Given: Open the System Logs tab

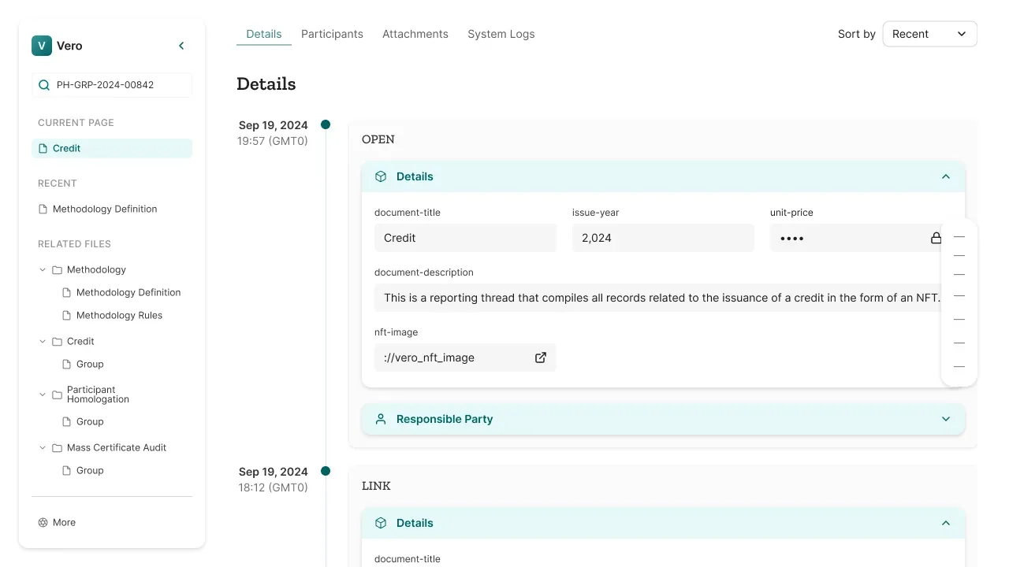Looking at the screenshot, I should 501,34.
